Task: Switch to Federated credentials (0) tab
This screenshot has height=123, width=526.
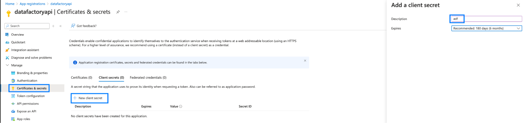Action: [148, 78]
